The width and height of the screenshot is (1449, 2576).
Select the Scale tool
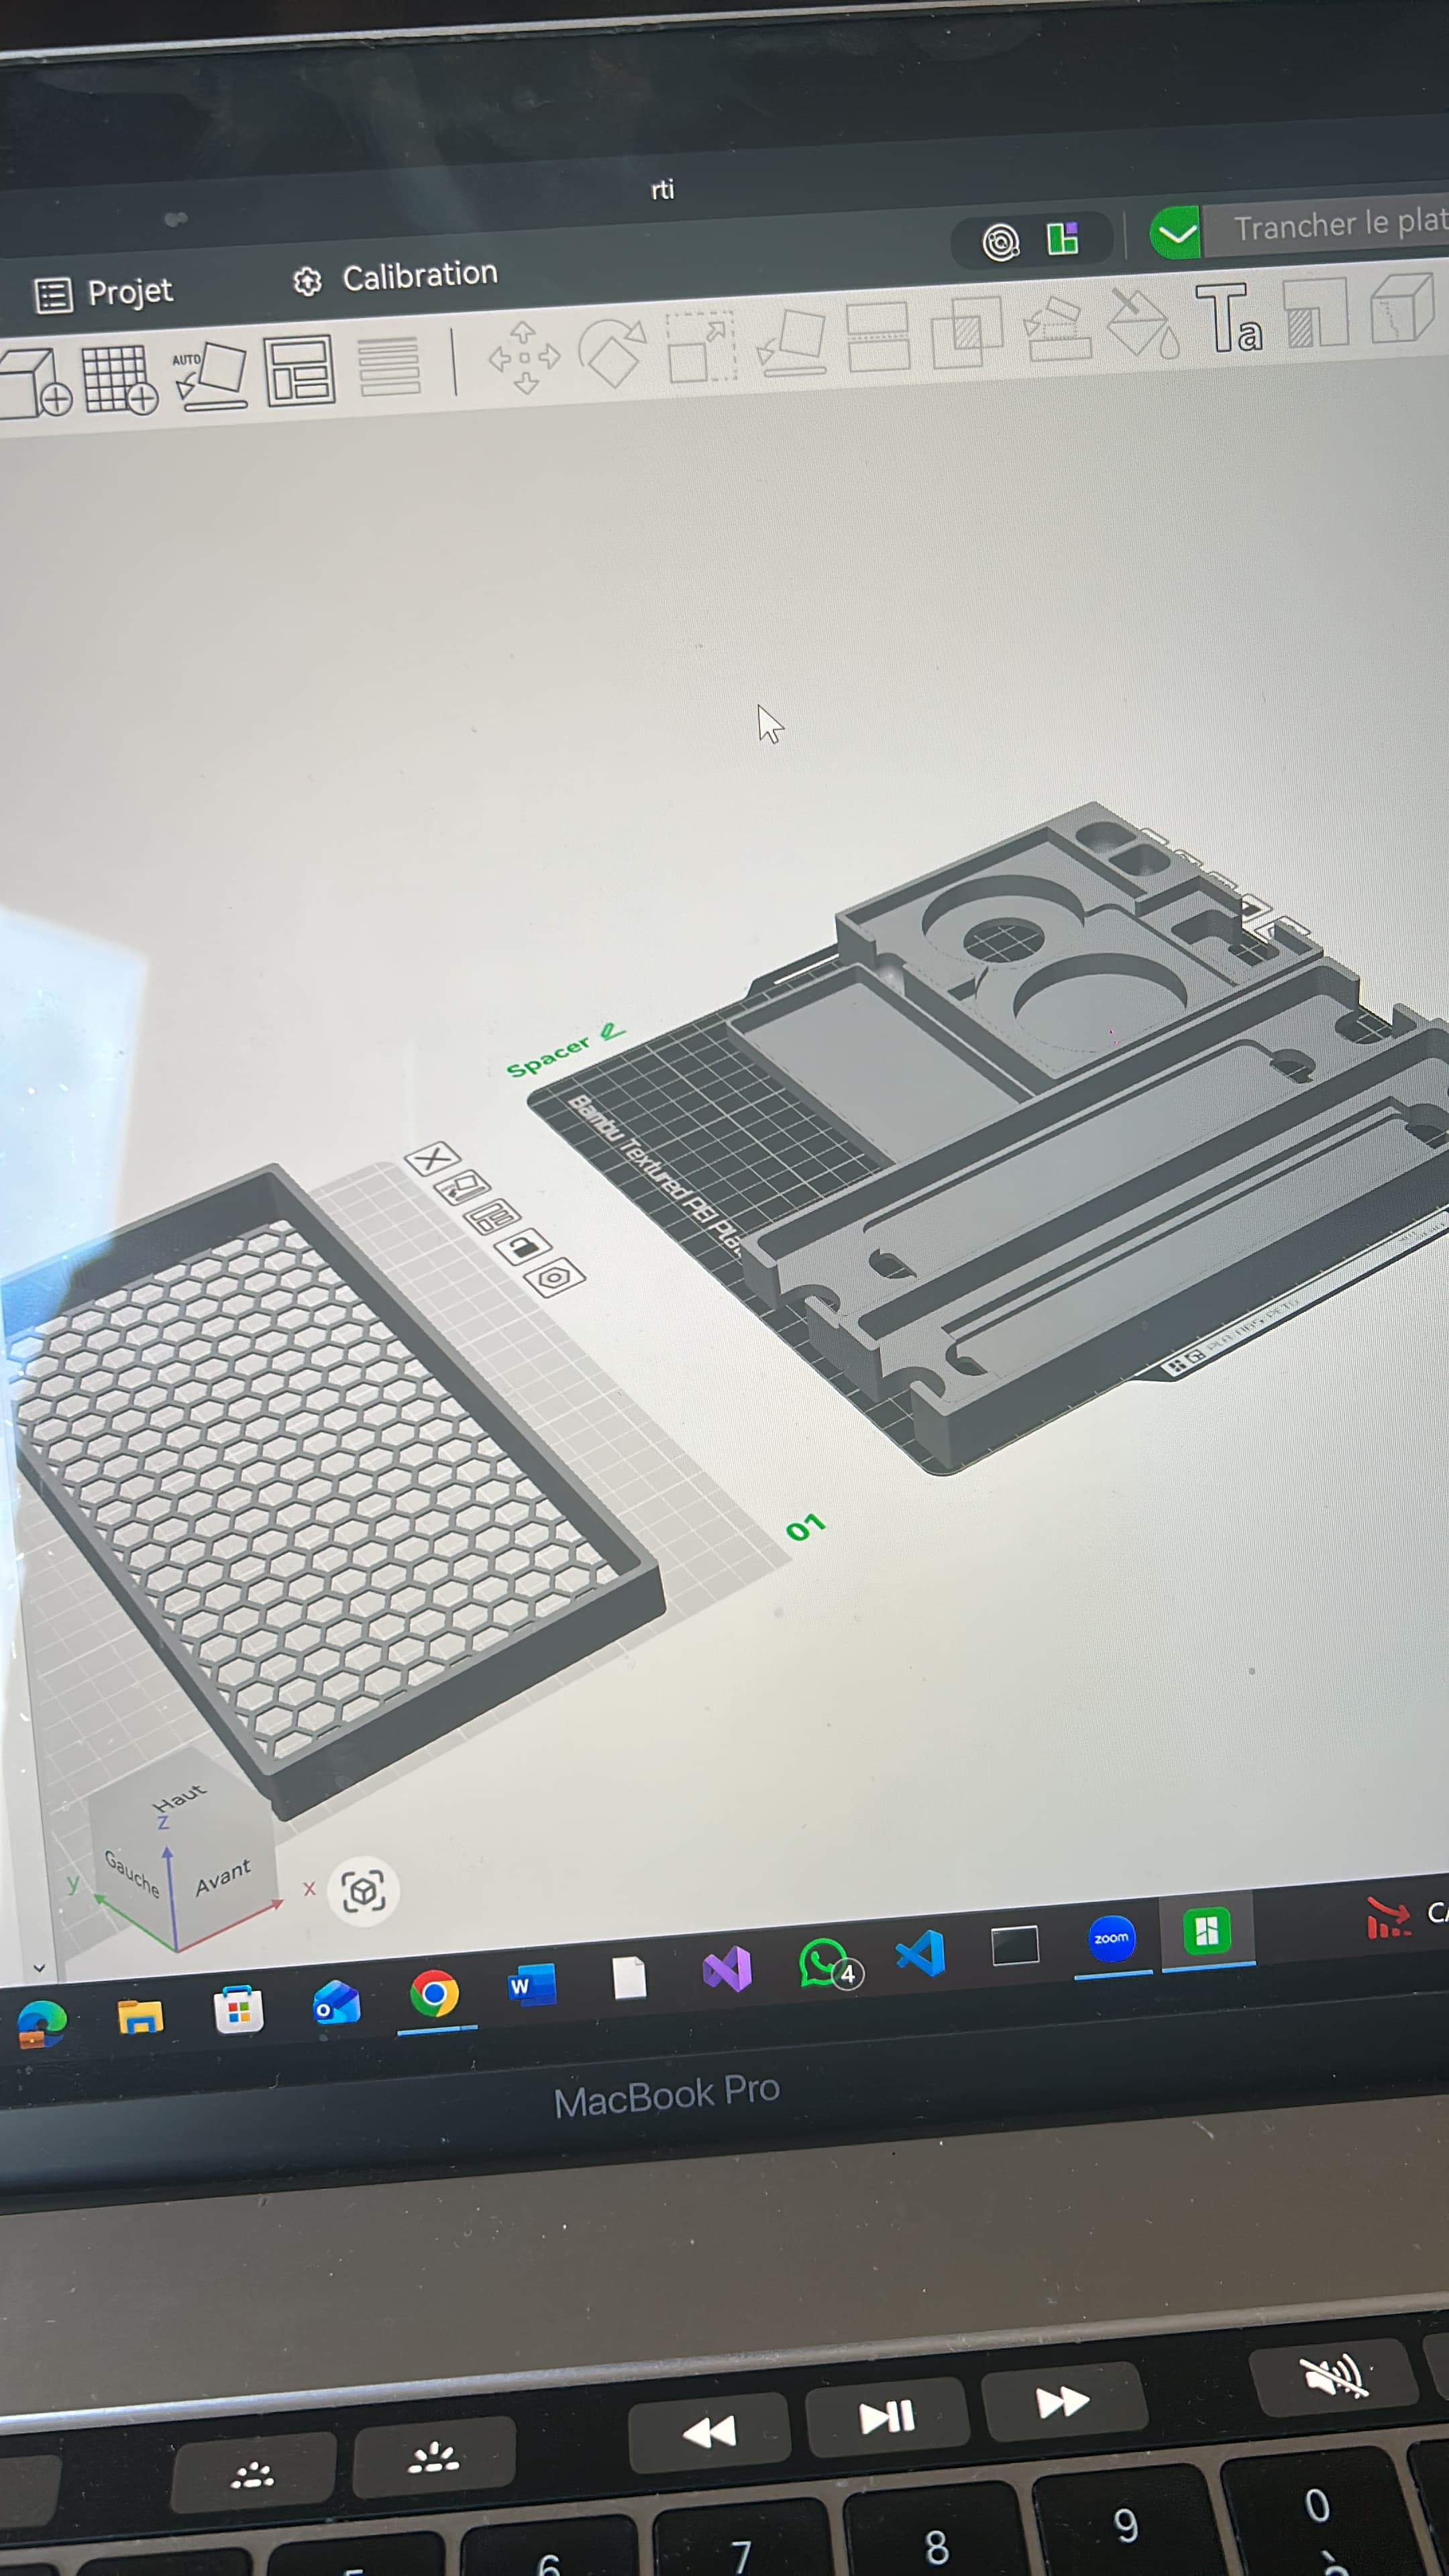coord(701,346)
